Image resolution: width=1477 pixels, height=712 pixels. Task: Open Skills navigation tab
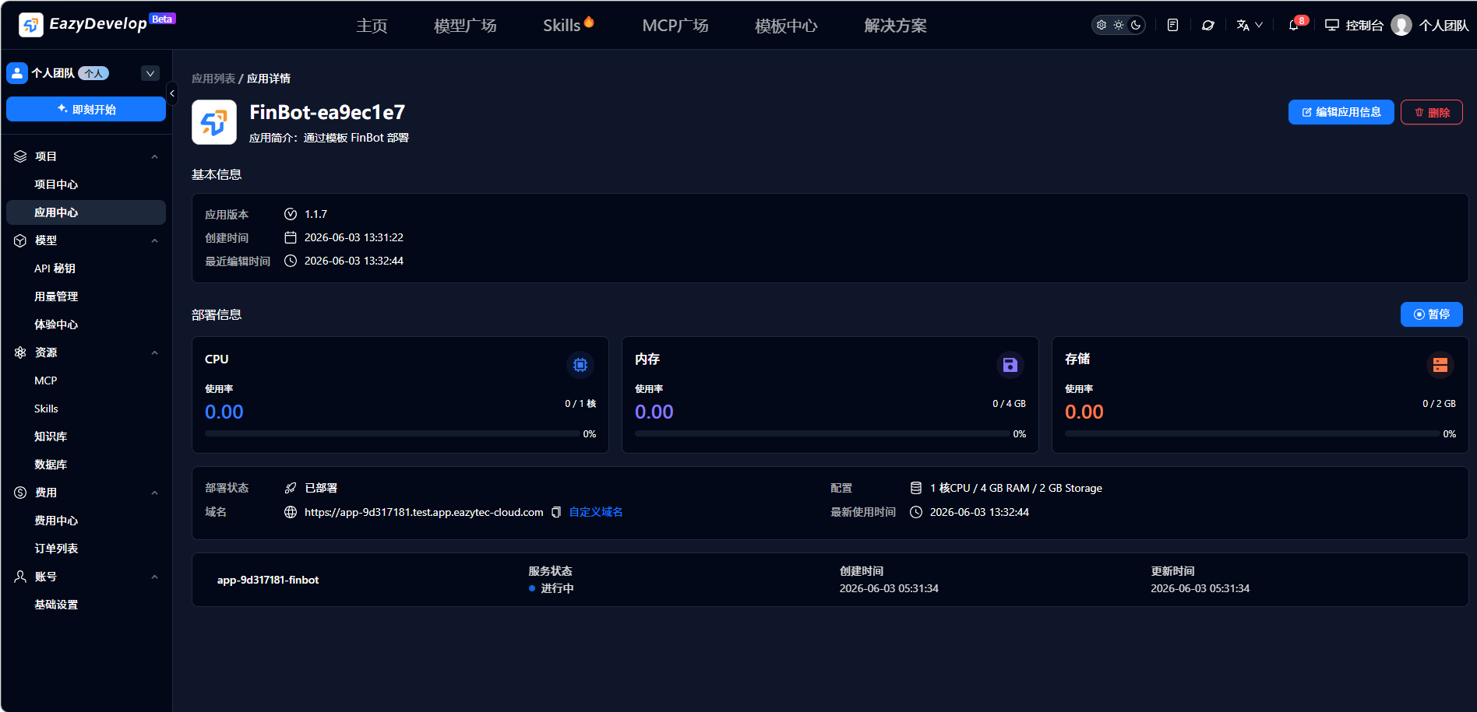(x=568, y=26)
